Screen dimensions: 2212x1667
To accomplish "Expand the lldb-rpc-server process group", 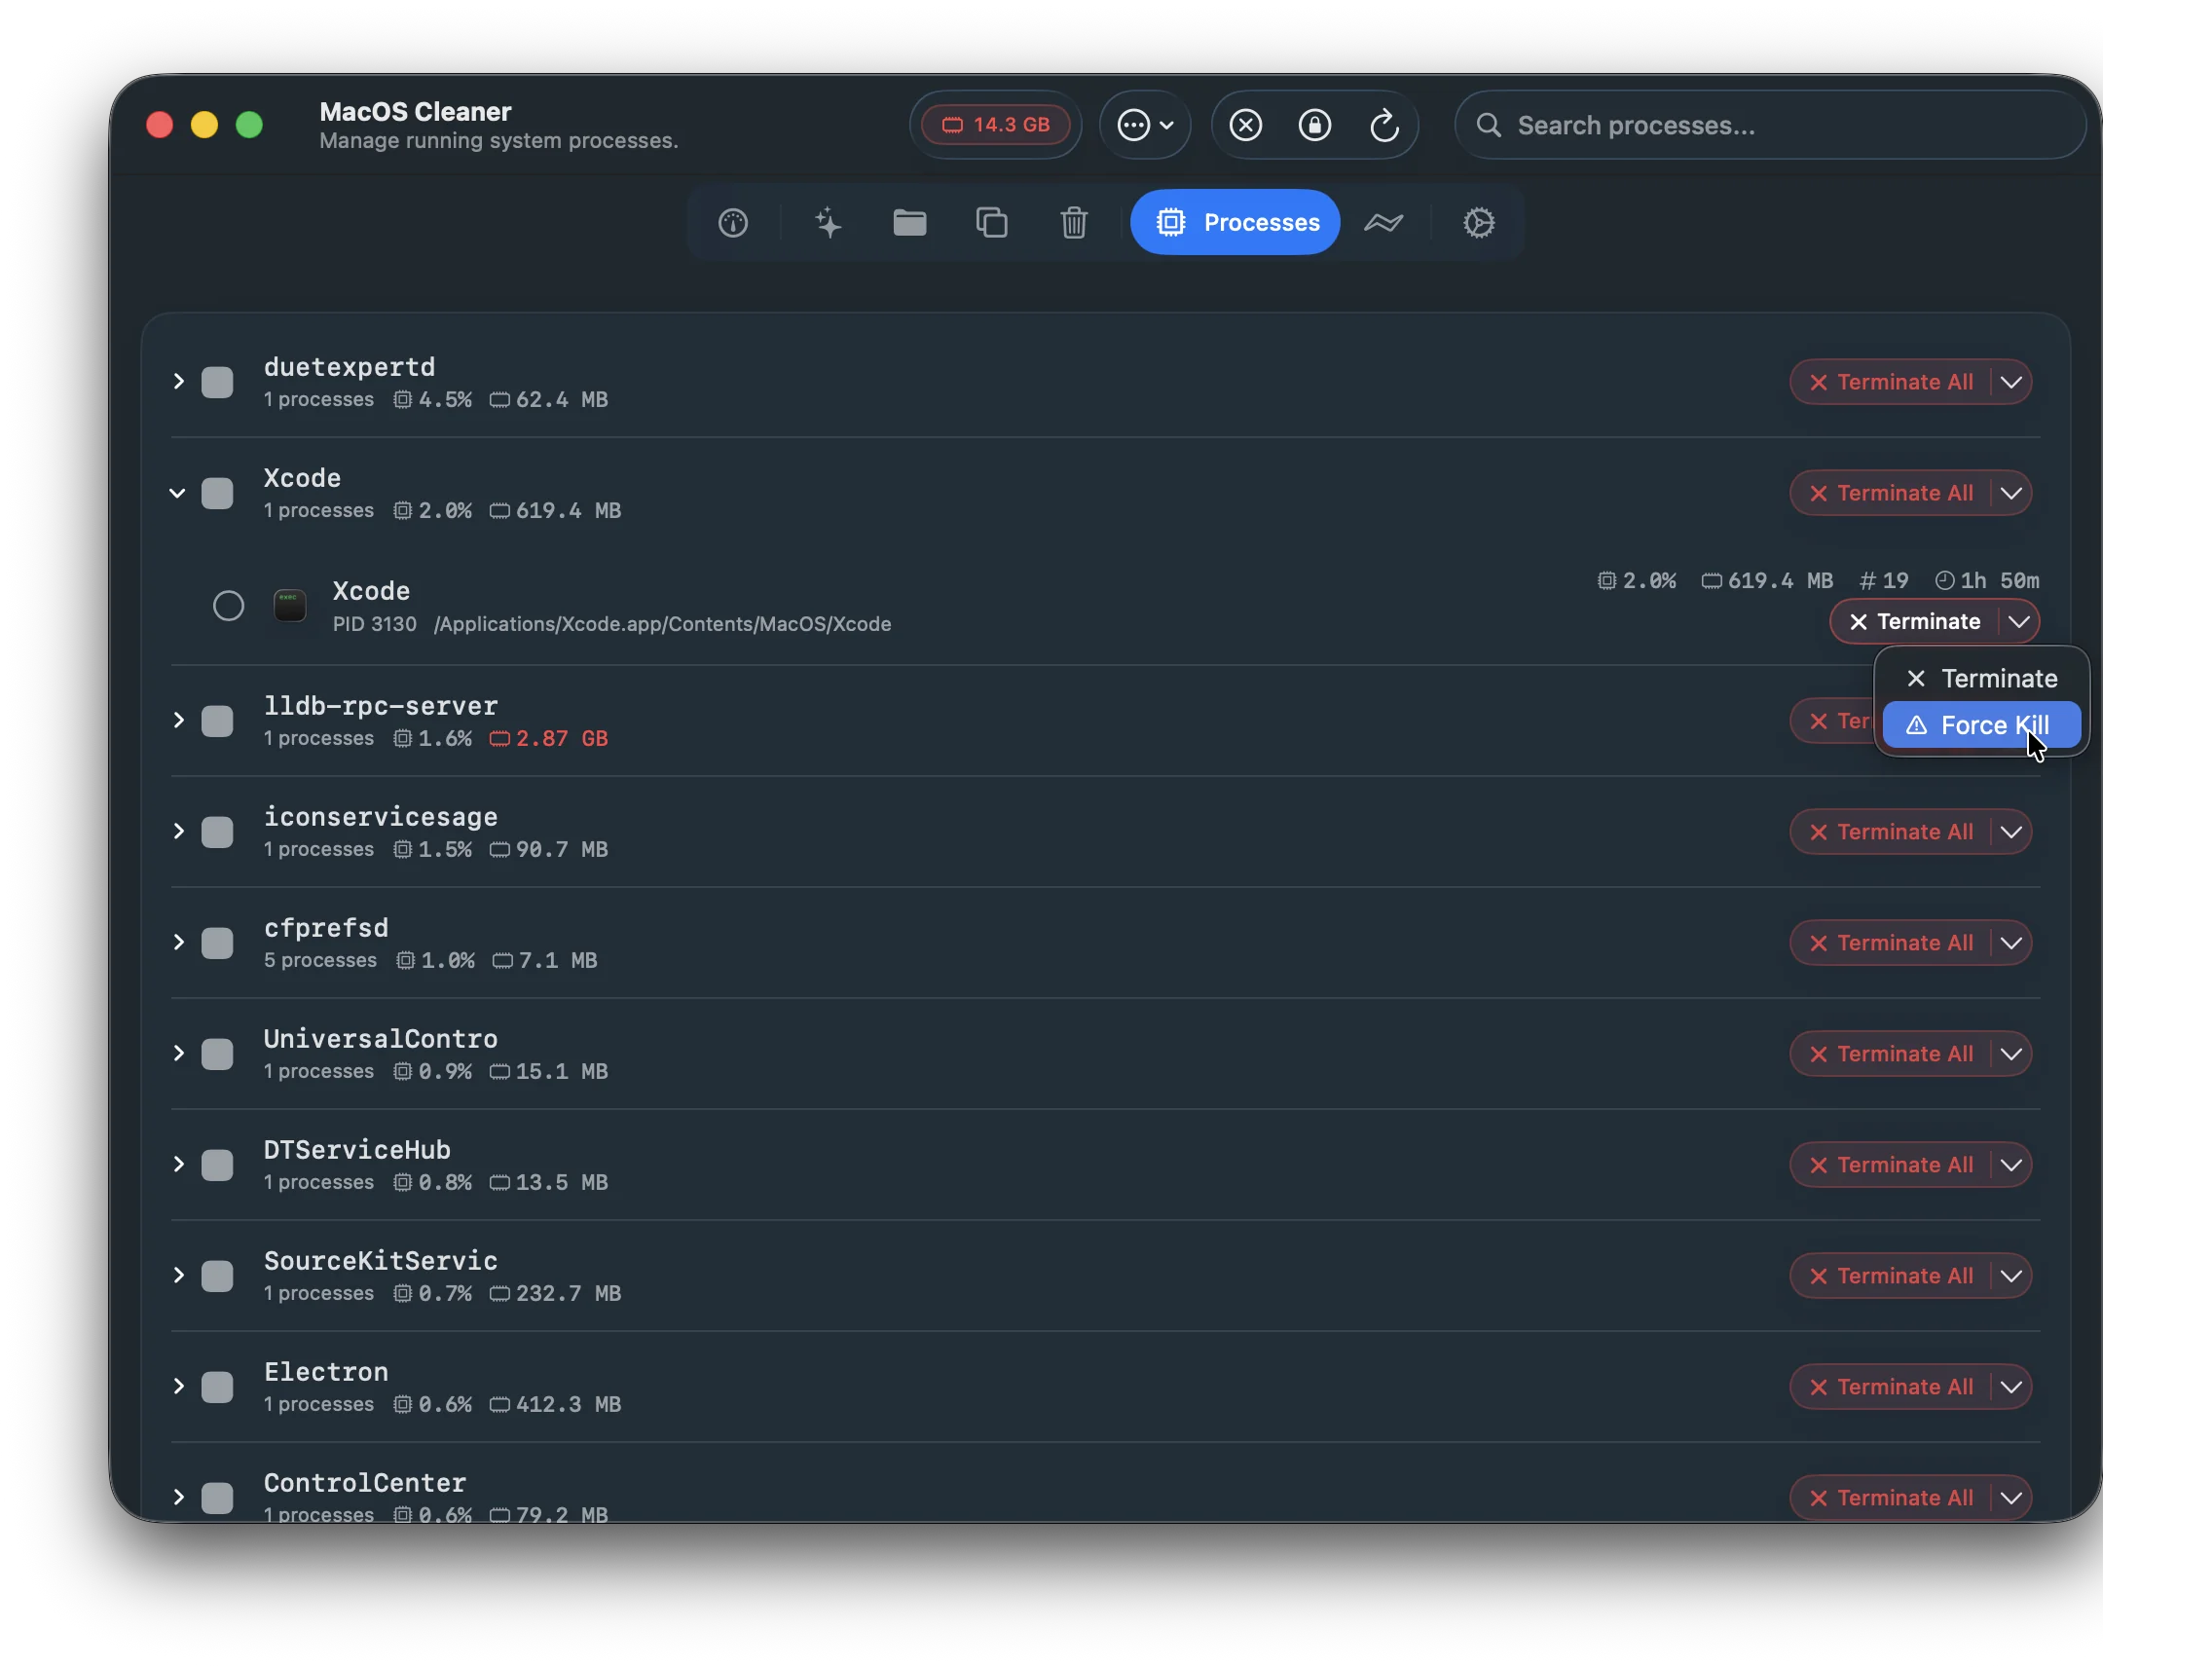I will click(178, 721).
